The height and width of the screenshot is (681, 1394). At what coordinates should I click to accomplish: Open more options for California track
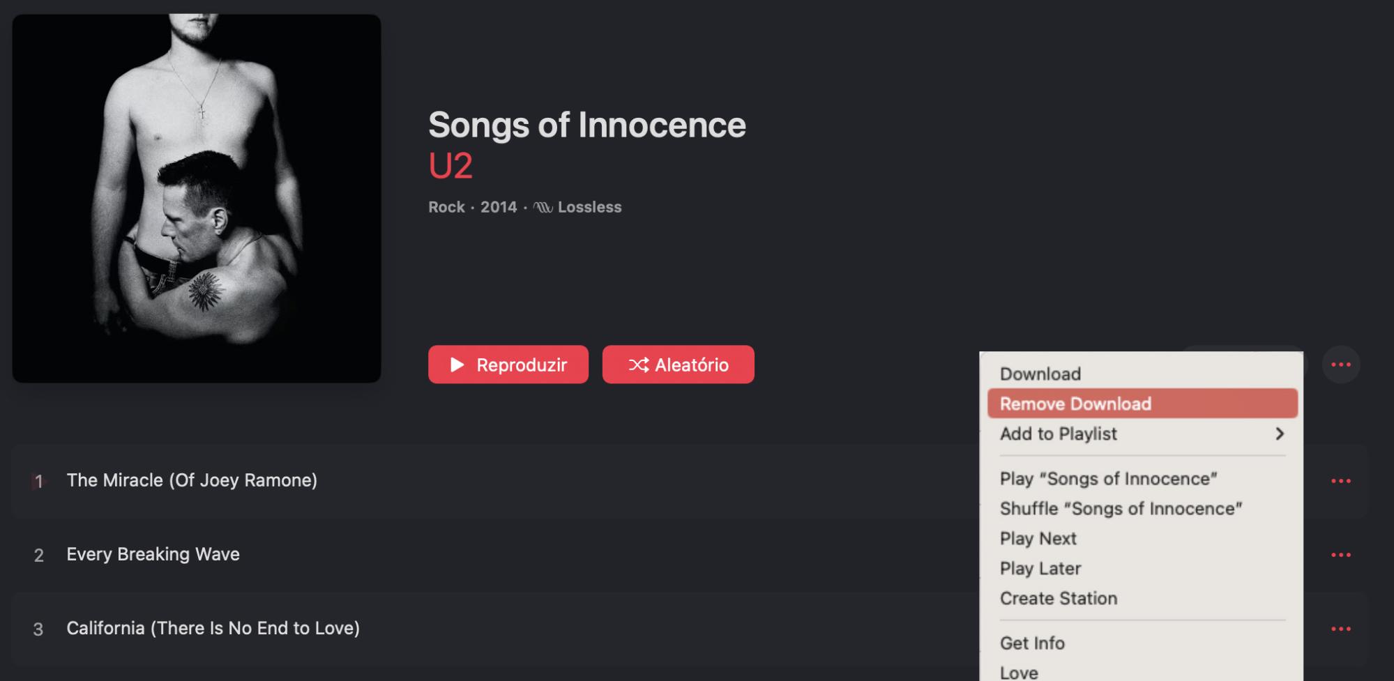click(x=1340, y=629)
